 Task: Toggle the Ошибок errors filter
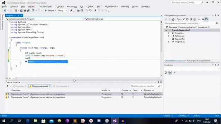click(20, 86)
